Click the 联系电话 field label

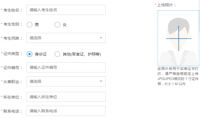(x=13, y=111)
